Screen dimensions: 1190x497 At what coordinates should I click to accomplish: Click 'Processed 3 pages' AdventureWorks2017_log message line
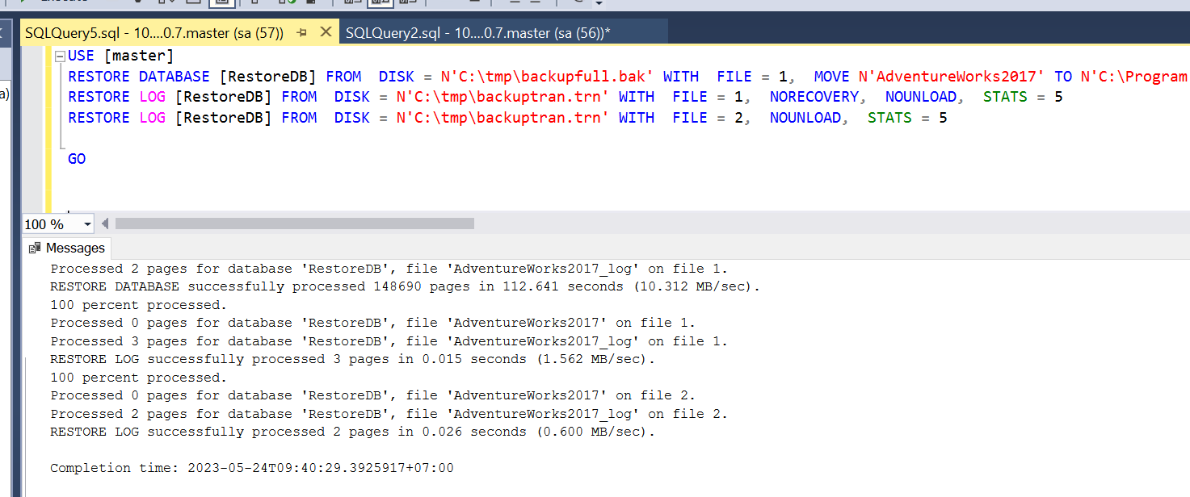click(389, 341)
